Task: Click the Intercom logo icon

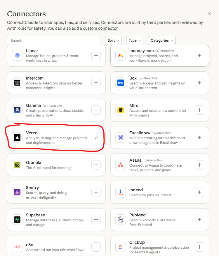Action: (17, 83)
